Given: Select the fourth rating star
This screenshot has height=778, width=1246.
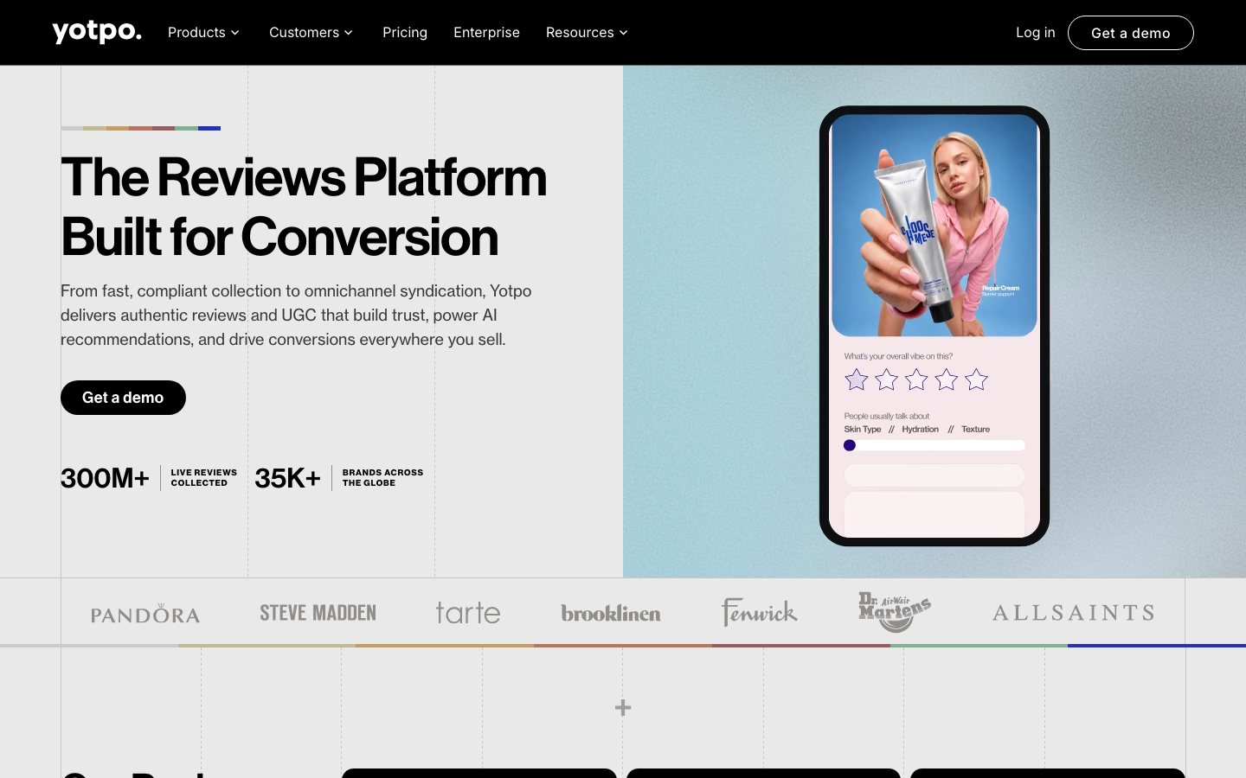Looking at the screenshot, I should tap(947, 379).
